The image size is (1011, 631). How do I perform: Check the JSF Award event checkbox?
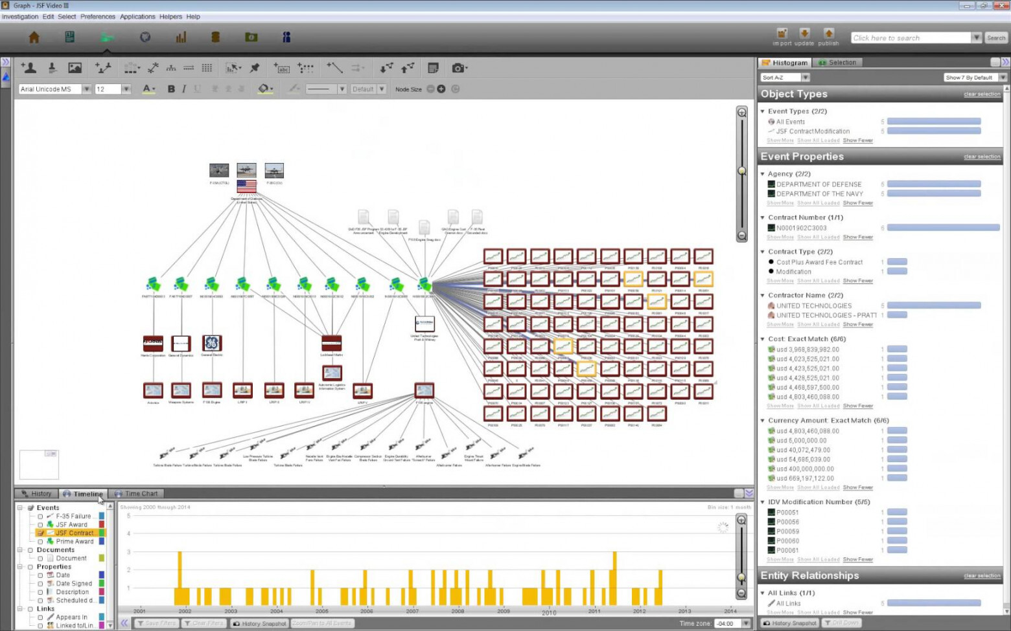click(x=40, y=525)
